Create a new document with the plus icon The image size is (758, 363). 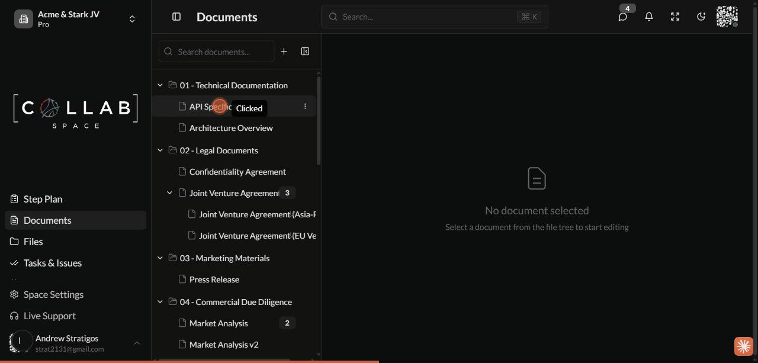tap(284, 52)
